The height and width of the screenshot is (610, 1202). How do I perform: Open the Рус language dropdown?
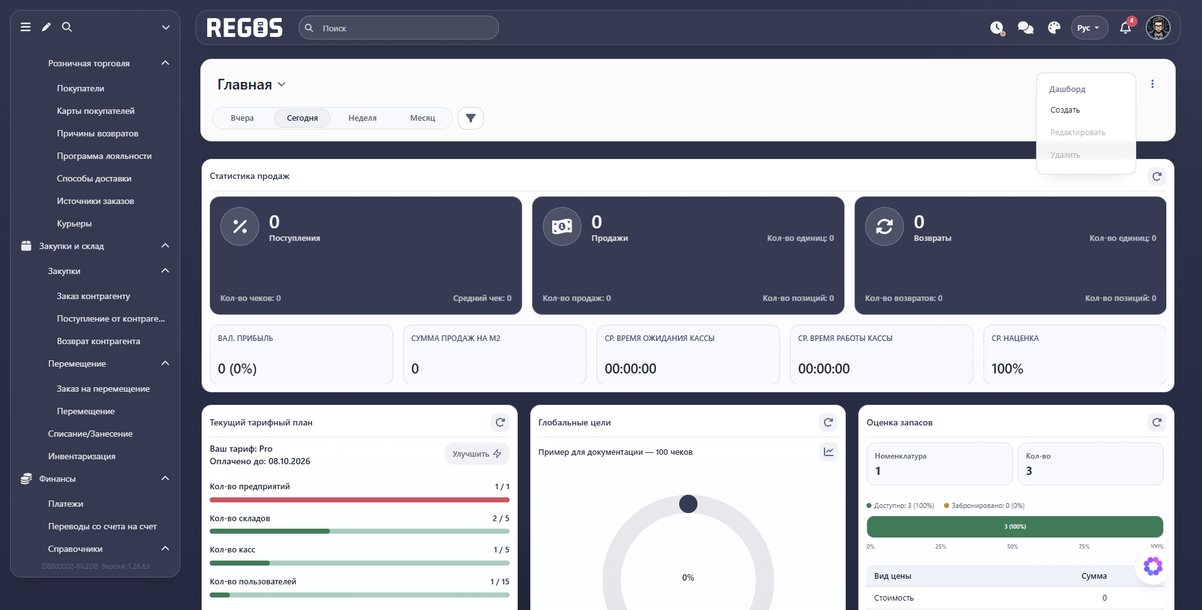tap(1089, 28)
